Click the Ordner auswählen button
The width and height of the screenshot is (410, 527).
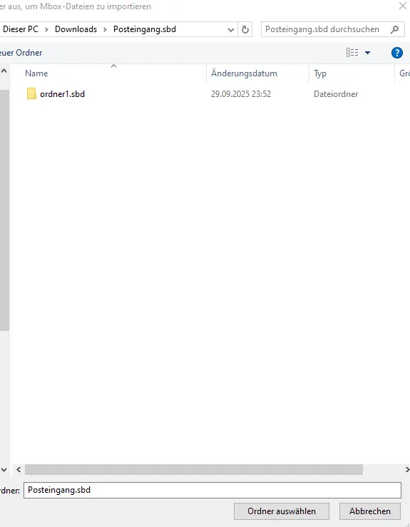(282, 511)
